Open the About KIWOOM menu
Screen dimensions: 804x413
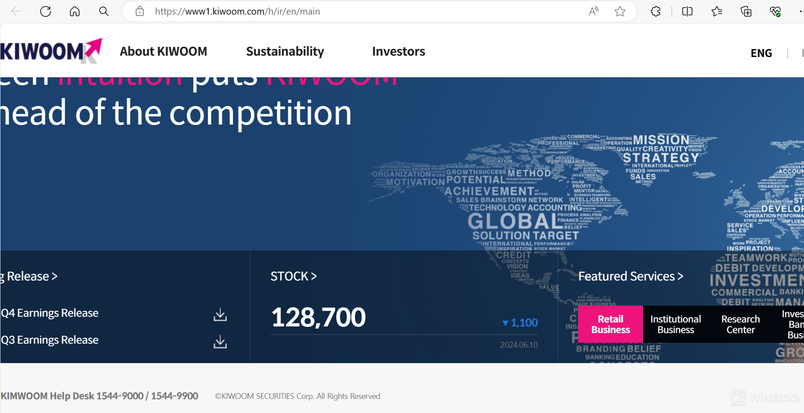coord(163,51)
